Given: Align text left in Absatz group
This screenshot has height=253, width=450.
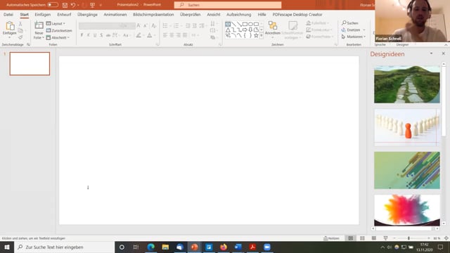Looking at the screenshot, I should [x=165, y=35].
